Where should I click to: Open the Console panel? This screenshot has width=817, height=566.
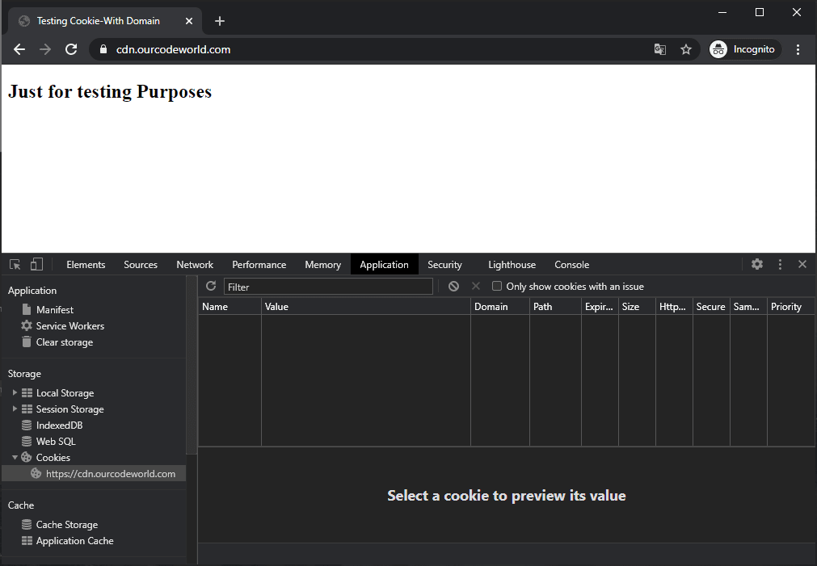tap(571, 264)
